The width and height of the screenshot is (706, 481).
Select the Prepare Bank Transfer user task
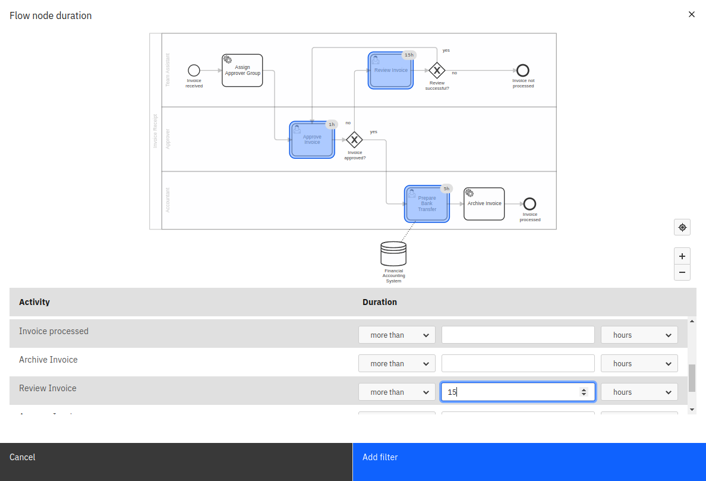(x=427, y=203)
